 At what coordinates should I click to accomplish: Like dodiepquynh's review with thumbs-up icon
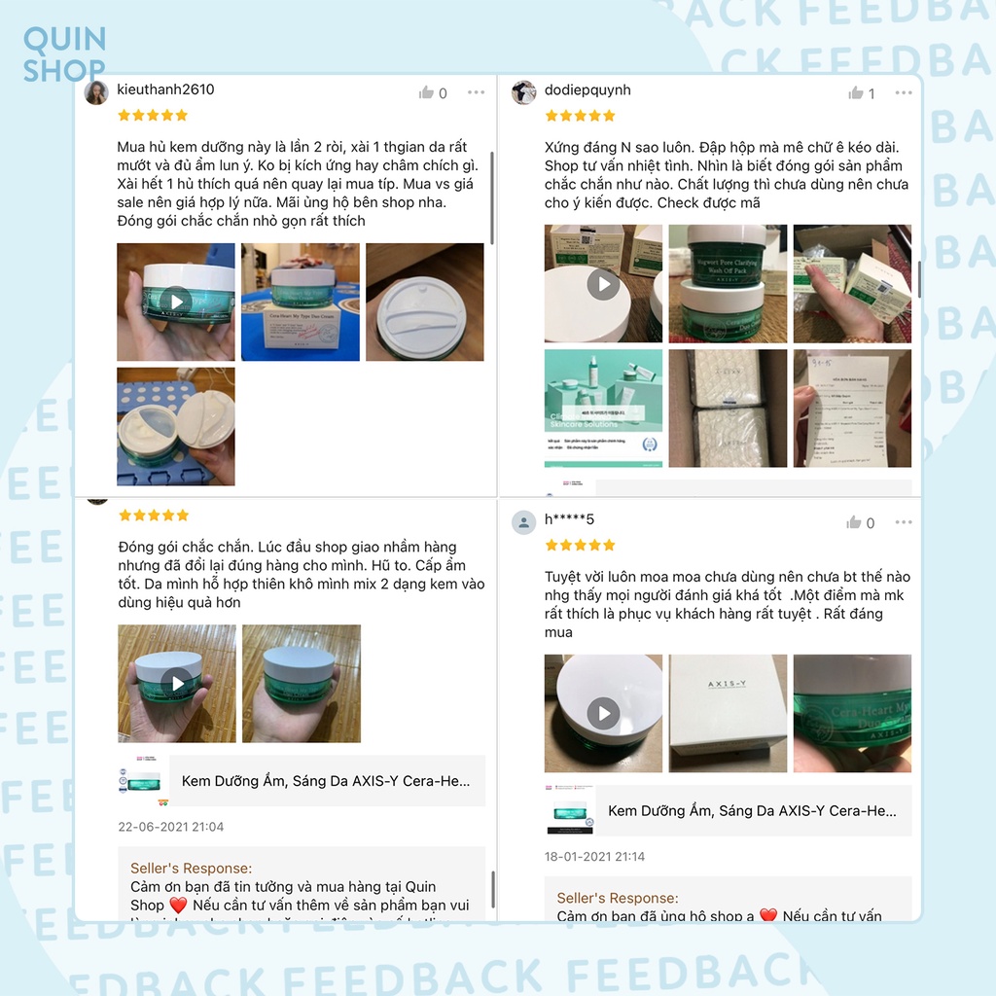[856, 93]
